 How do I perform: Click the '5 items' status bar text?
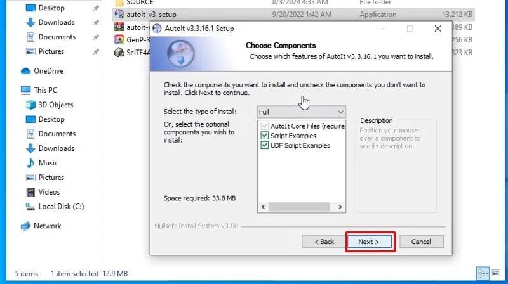(x=26, y=274)
